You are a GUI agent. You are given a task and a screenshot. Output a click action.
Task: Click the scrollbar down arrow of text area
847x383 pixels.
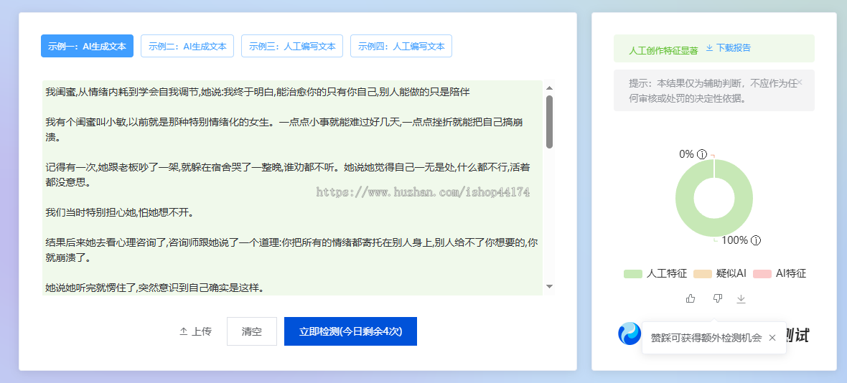click(x=549, y=286)
